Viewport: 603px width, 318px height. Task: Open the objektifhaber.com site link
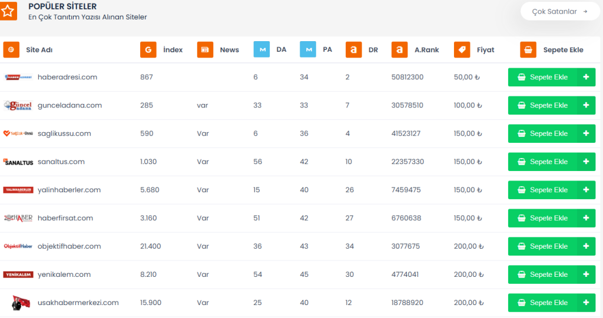[69, 246]
